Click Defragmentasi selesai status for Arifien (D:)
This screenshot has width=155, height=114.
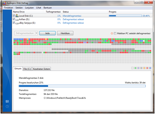pos(73,19)
